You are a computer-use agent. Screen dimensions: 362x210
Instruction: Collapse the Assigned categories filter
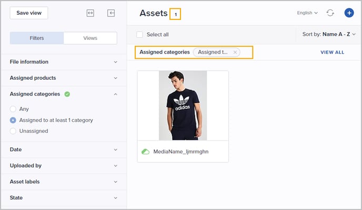click(115, 94)
